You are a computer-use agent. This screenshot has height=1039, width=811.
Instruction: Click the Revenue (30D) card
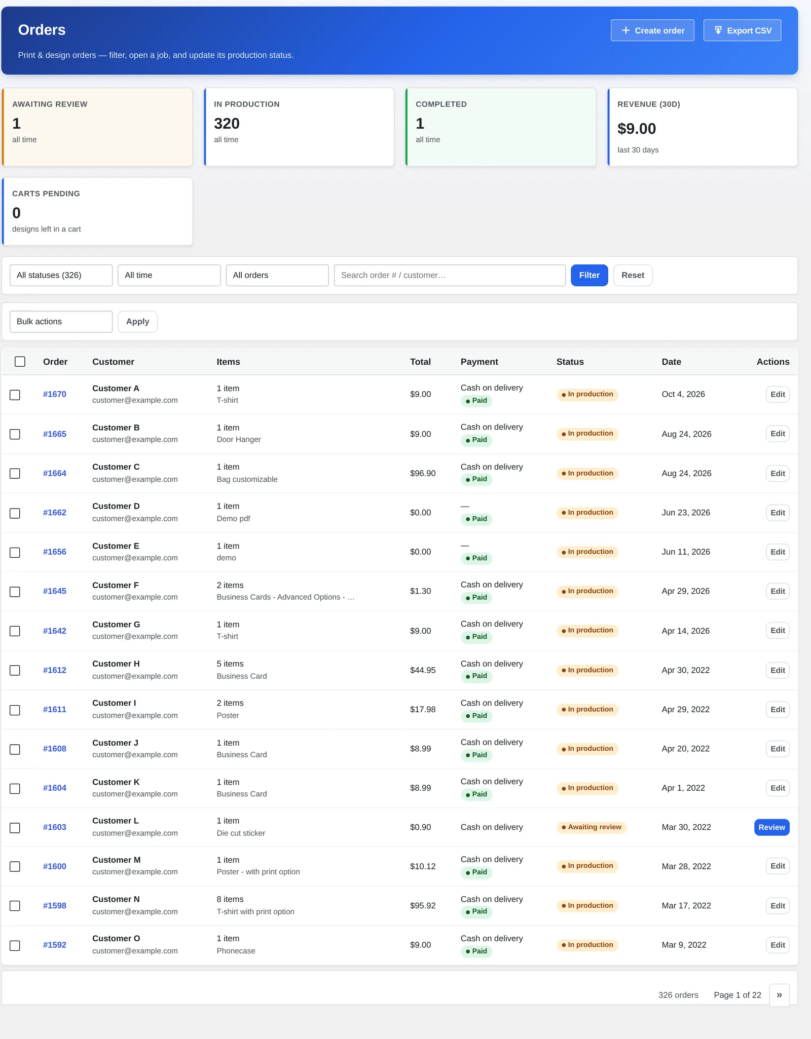(703, 127)
